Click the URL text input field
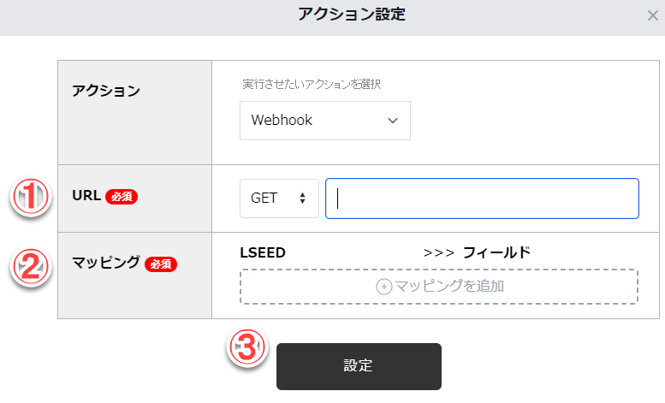665x403 pixels. tap(482, 199)
